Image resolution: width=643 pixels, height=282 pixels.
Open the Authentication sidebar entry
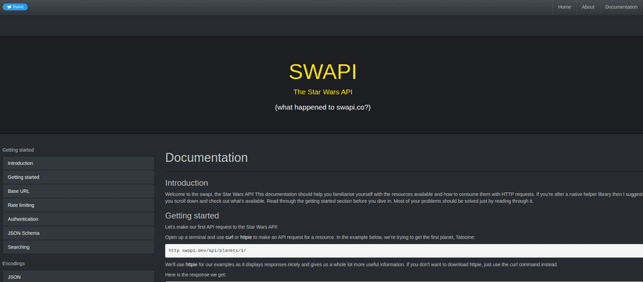tap(78, 219)
